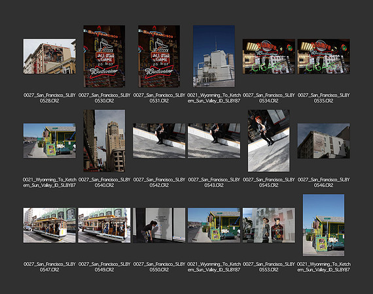Select colorful shop thumbnail between 0550 and 0553

(x=214, y=225)
